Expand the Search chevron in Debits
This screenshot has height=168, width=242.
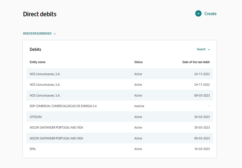tap(209, 49)
